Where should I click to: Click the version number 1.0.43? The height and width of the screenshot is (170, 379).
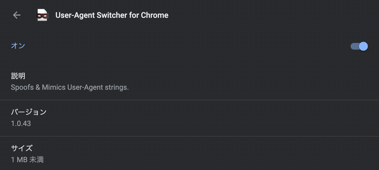tap(20, 123)
